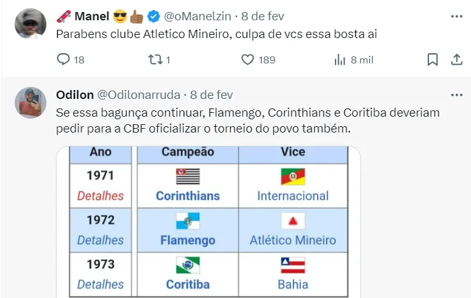Open Manel's profile picture

[30, 23]
